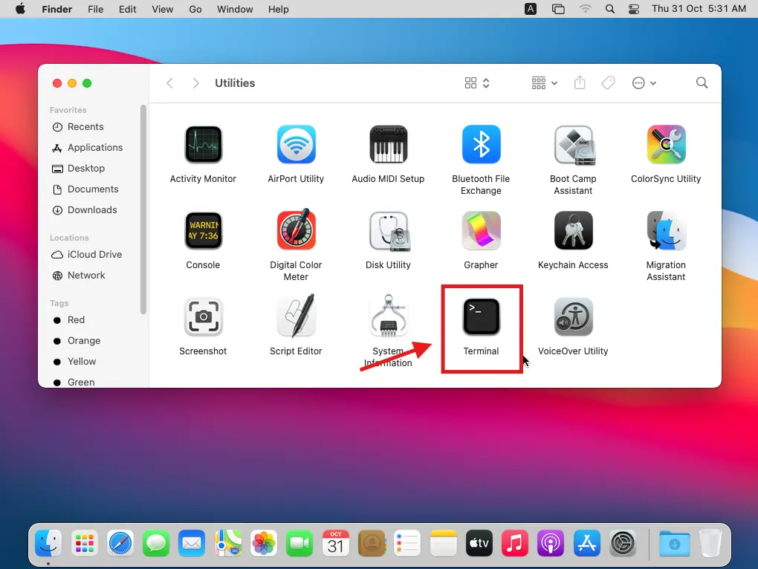758x569 pixels.
Task: Click the date and time in the menu bar
Action: (x=699, y=9)
